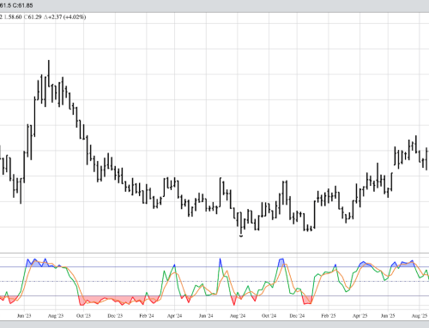Click the "Jun '24" date axis label
Image resolution: width=429 pixels, height=328 pixels.
click(x=206, y=316)
